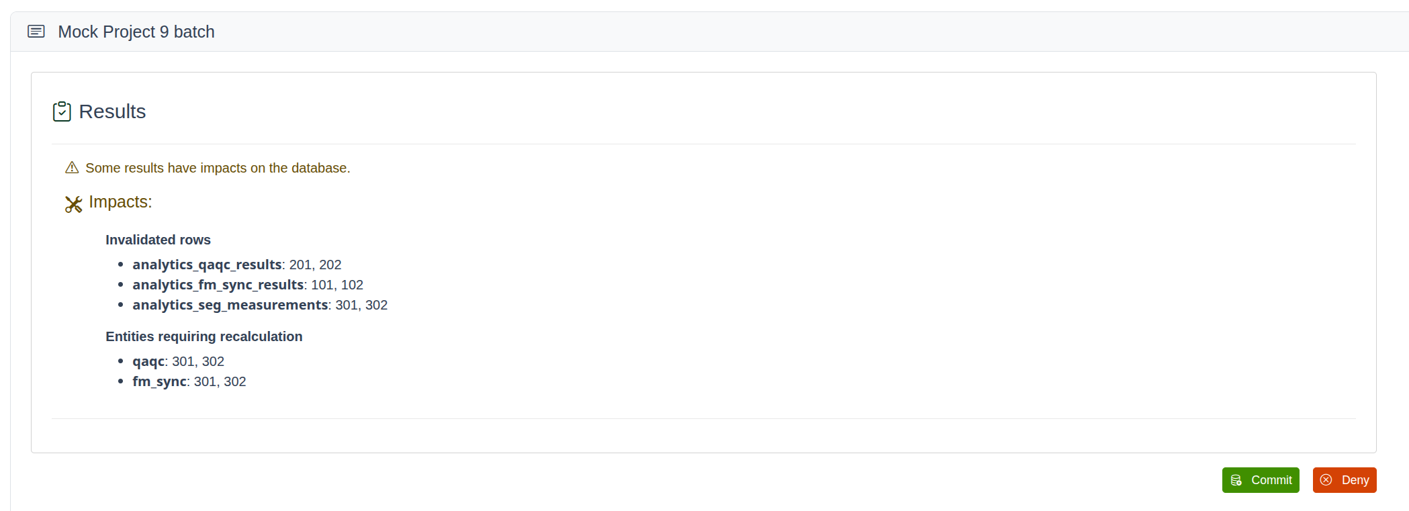Click the fm_sync recalculation entry
The height and width of the screenshot is (511, 1409).
pyautogui.click(x=189, y=381)
